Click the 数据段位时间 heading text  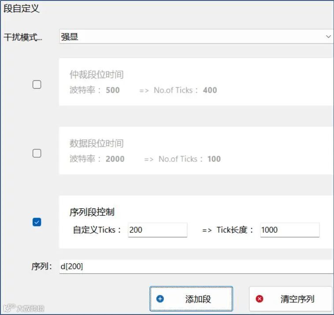[96, 143]
